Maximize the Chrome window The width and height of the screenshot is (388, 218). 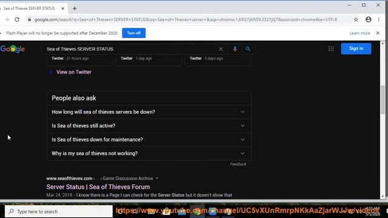[364, 5]
